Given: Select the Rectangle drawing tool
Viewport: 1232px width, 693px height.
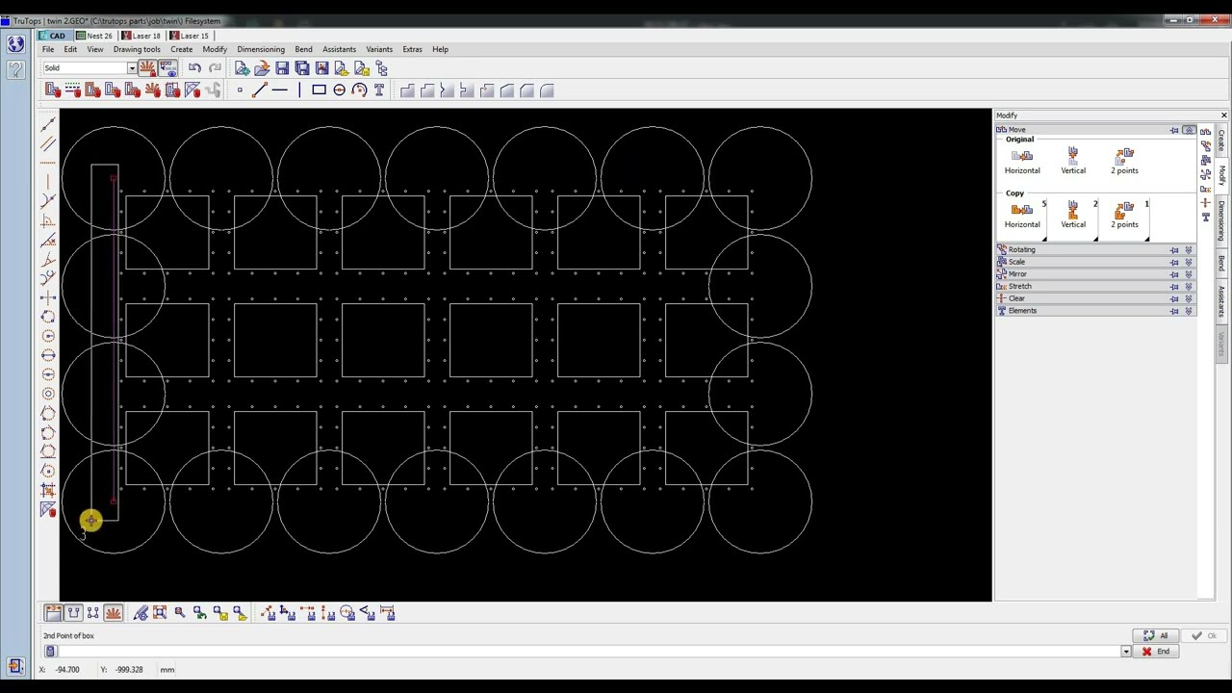Looking at the screenshot, I should click(319, 90).
